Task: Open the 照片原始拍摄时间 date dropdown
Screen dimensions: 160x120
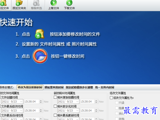Action: click(x=77, y=101)
